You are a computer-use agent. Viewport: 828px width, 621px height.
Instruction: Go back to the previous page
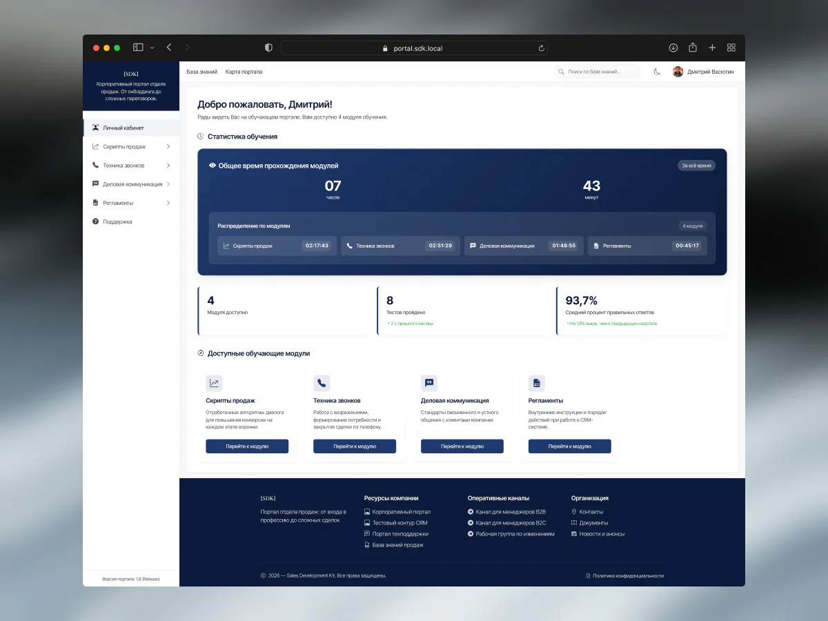click(x=169, y=48)
